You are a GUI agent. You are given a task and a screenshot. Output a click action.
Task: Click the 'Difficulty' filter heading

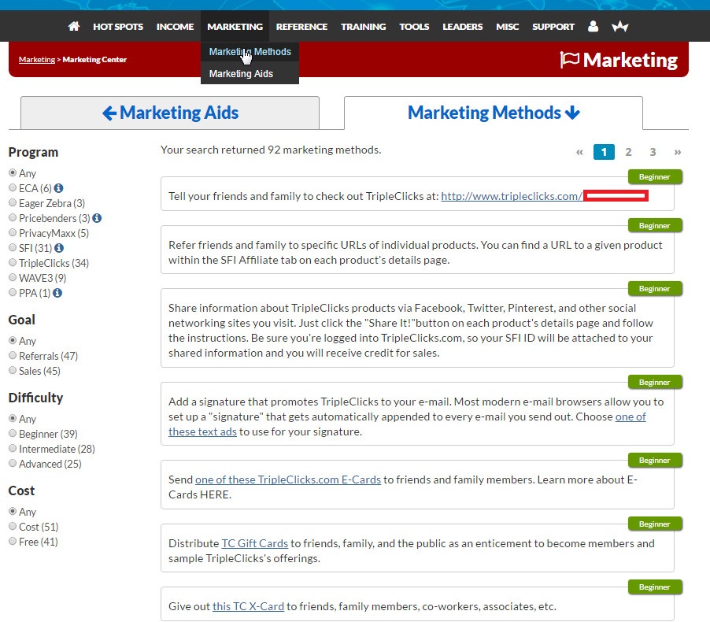[x=35, y=398]
